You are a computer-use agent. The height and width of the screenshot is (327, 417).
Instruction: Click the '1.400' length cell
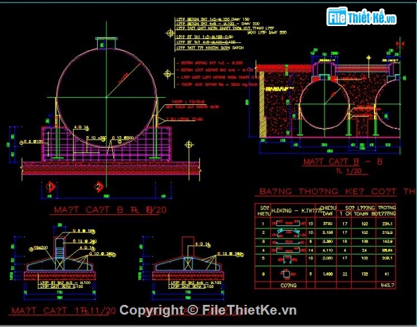click(x=327, y=274)
